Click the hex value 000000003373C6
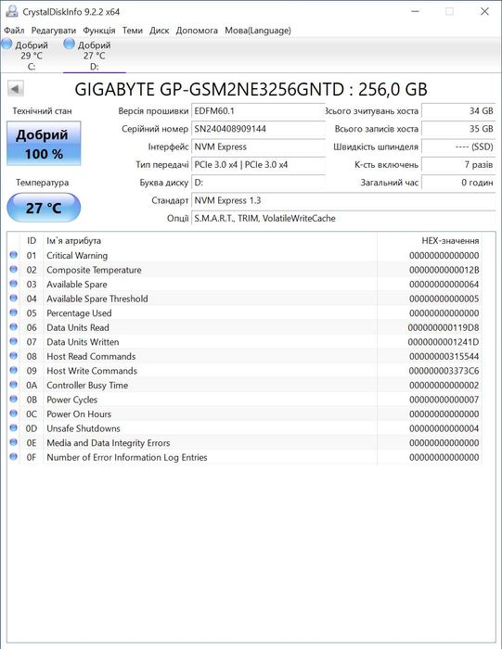Screen dimensions: 502x649 (444, 371)
